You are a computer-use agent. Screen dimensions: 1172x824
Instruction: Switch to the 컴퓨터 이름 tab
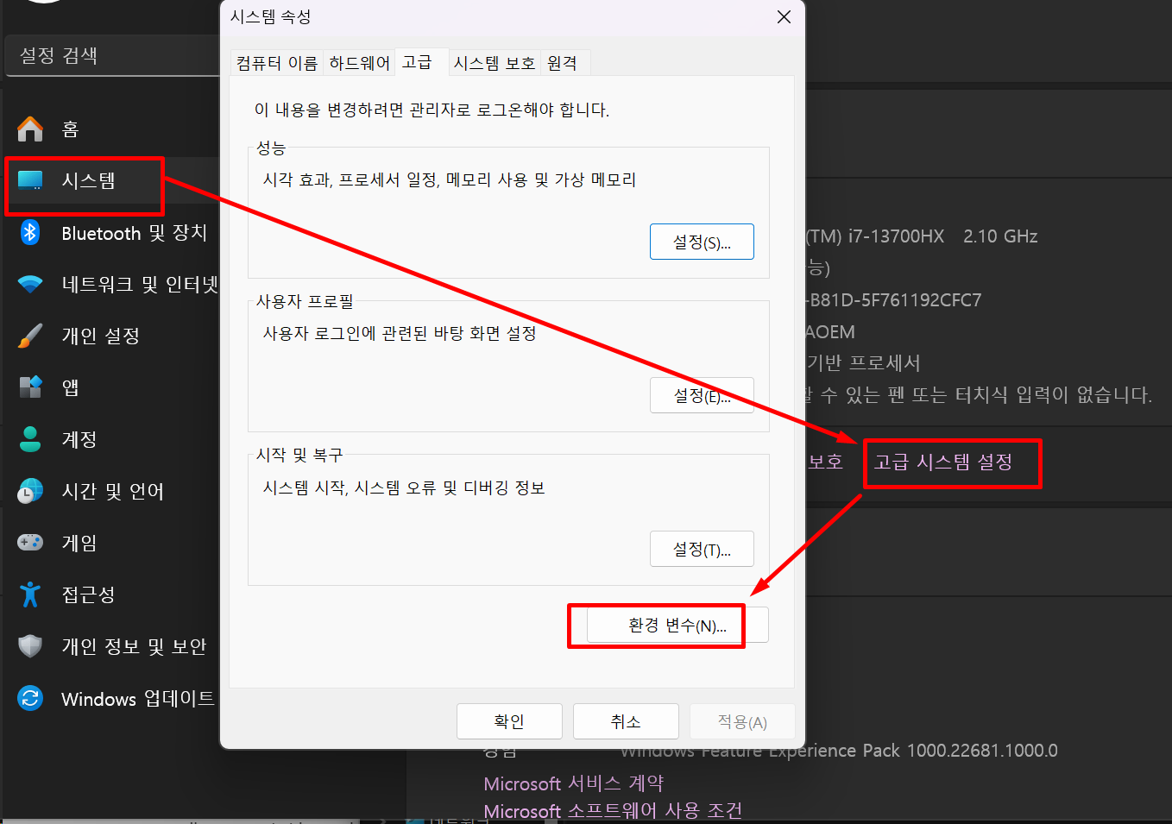point(277,63)
